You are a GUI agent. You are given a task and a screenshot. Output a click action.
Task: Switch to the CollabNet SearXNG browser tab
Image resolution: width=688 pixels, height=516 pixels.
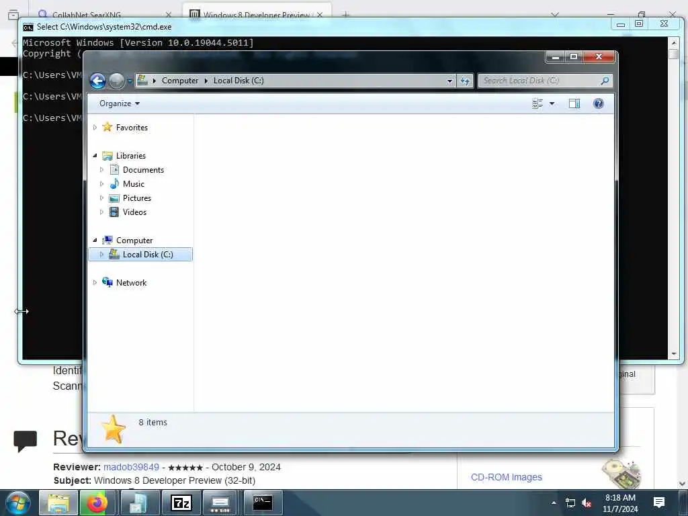click(x=87, y=15)
